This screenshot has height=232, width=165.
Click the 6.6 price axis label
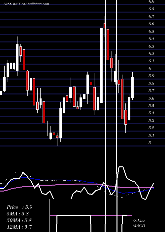pos(151,24)
